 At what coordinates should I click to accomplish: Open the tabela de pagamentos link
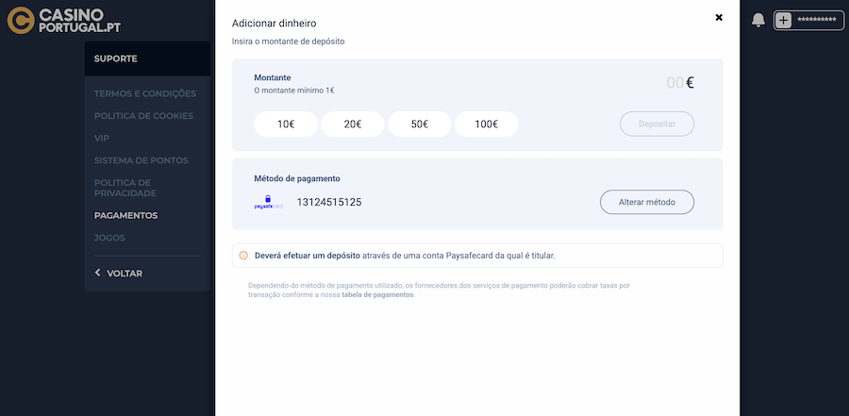pyautogui.click(x=376, y=294)
